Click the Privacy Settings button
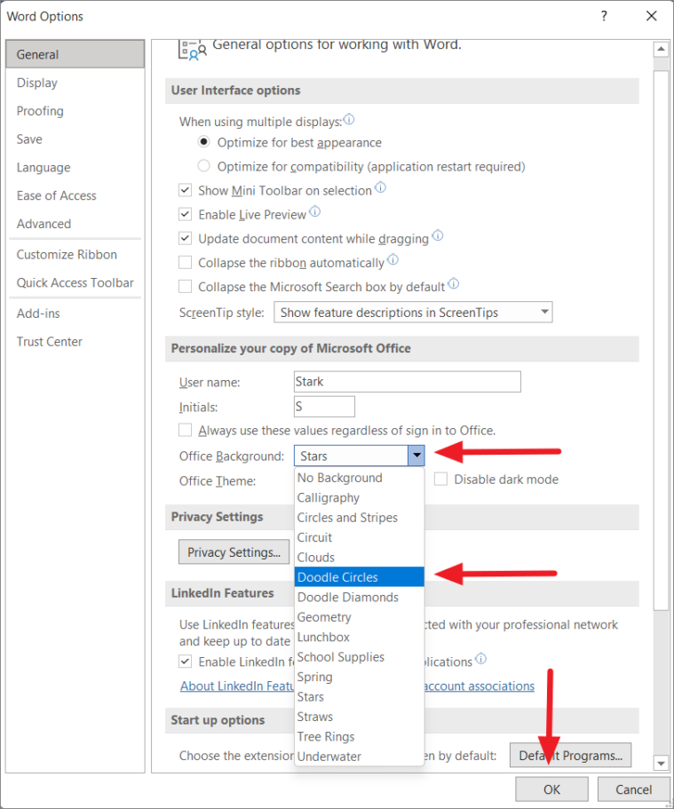Viewport: 674px width, 809px height. point(234,551)
